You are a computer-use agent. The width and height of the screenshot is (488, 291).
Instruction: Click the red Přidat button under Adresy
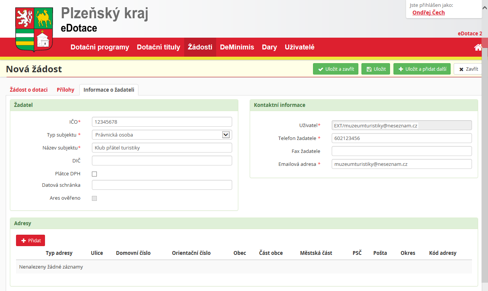click(x=30, y=240)
